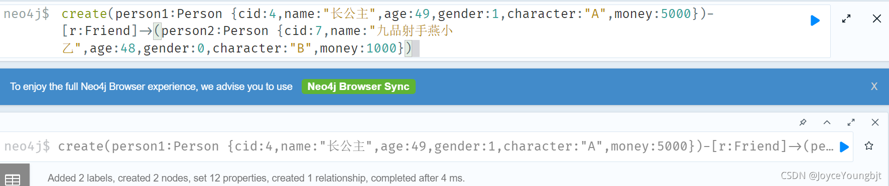The width and height of the screenshot is (889, 186).
Task: Clear the top editor with its X icon
Action: click(x=877, y=19)
